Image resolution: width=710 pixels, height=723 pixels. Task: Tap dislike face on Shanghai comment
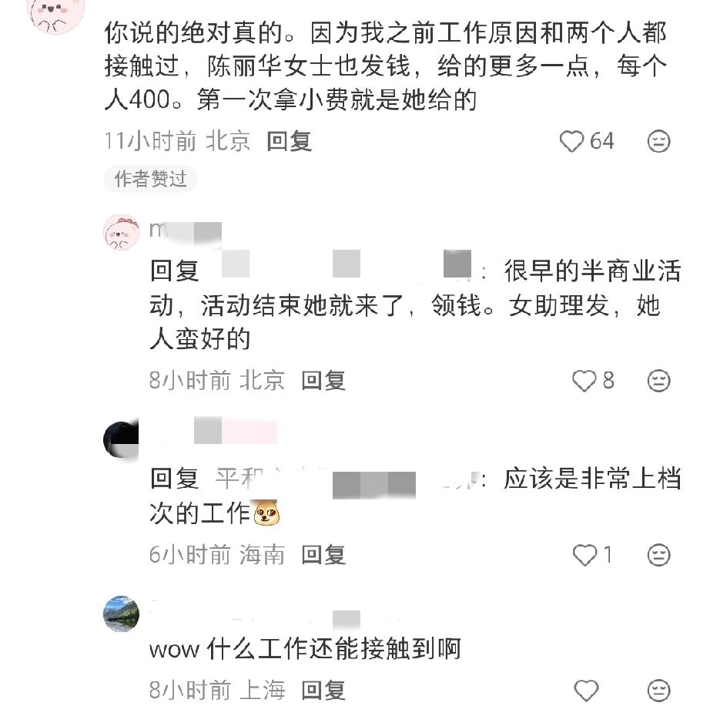point(658,691)
